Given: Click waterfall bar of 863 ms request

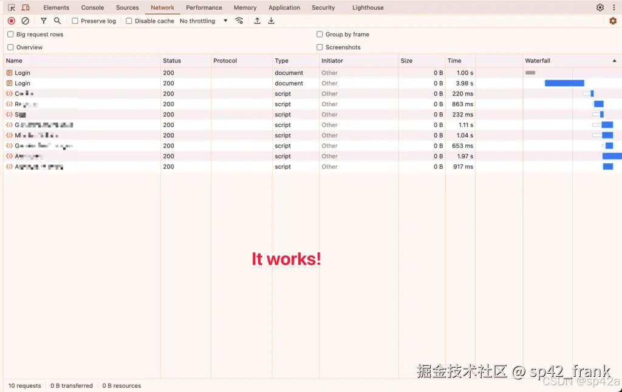Looking at the screenshot, I should coord(598,104).
